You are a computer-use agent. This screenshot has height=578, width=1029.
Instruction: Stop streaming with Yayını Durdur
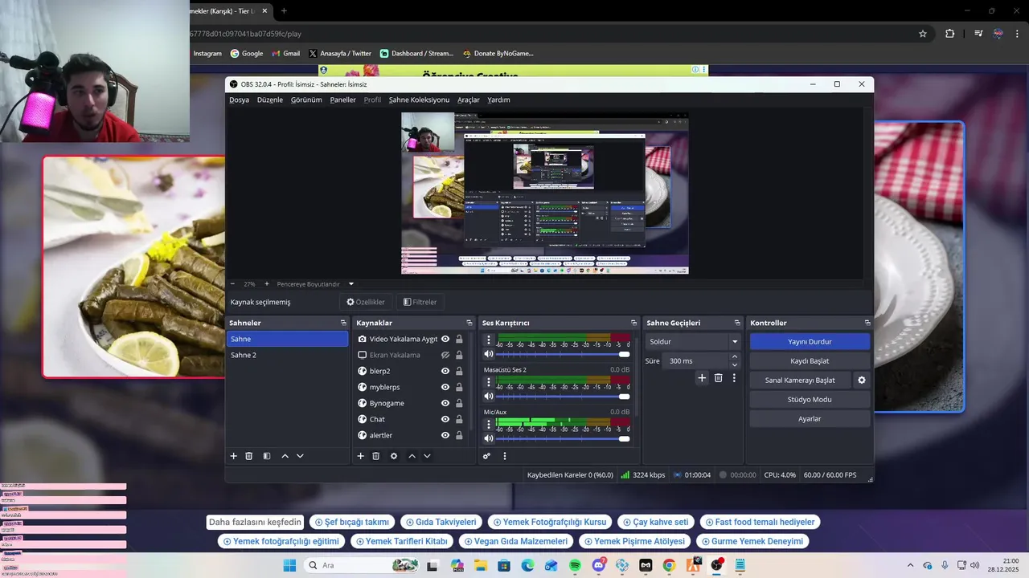(810, 341)
